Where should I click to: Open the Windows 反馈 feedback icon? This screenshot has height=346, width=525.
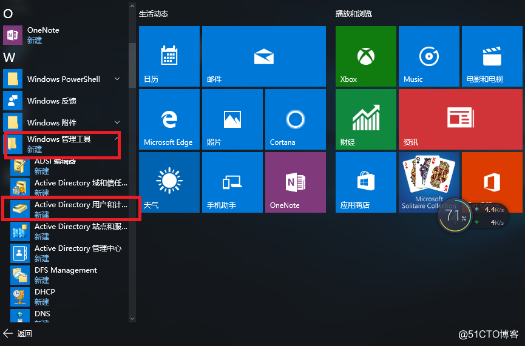(x=13, y=101)
